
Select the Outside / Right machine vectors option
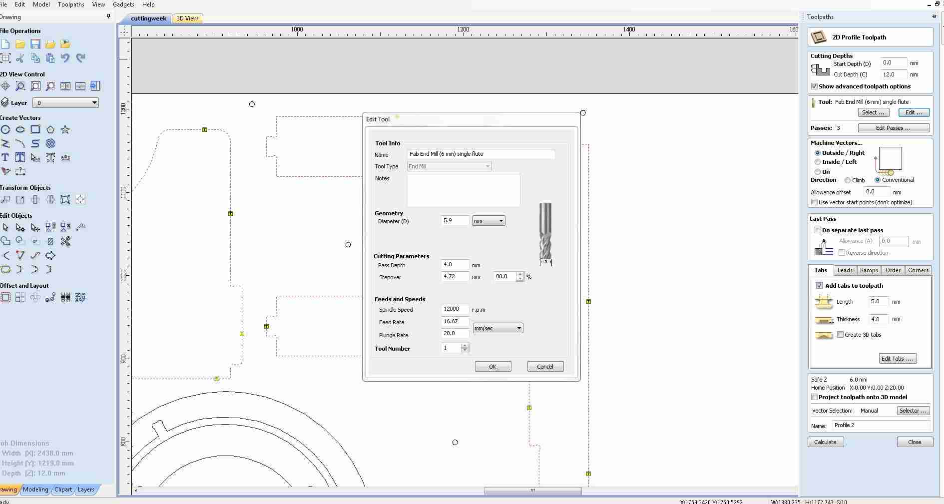click(x=818, y=153)
